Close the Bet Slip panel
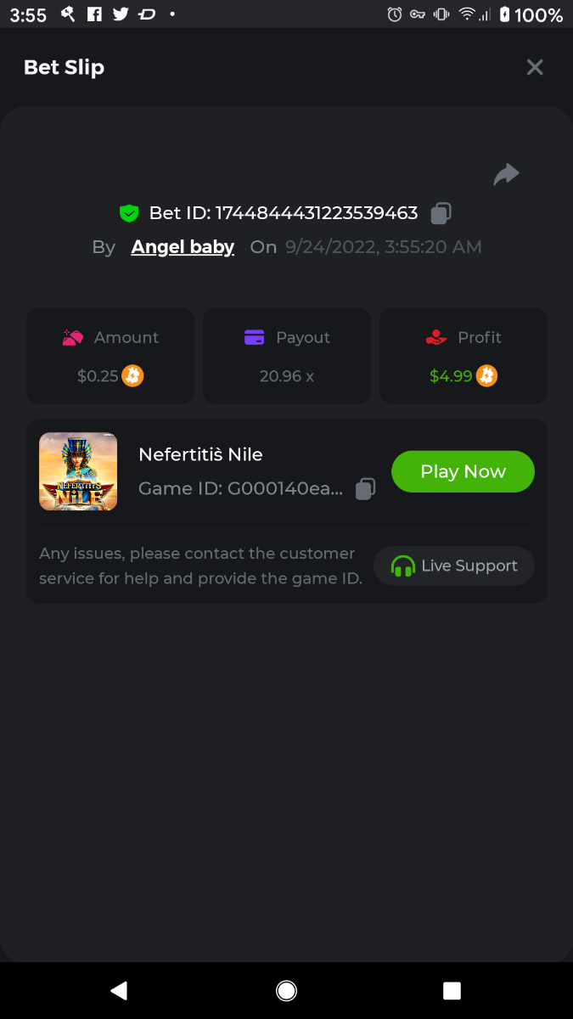 coord(534,67)
